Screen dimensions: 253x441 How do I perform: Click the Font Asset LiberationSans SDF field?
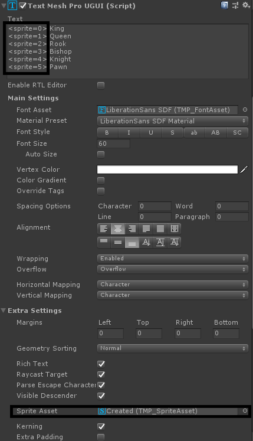(x=167, y=110)
